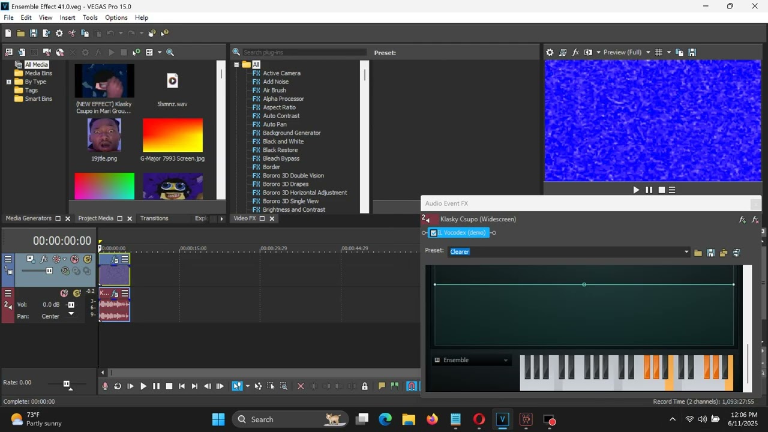The width and height of the screenshot is (768, 432).
Task: Open the Undo history dropdown arrow
Action: pos(121,34)
